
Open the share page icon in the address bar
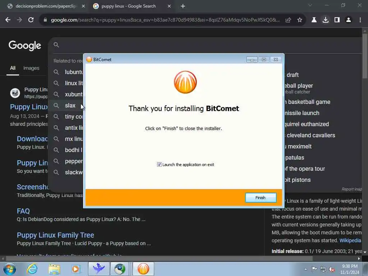pyautogui.click(x=288, y=20)
